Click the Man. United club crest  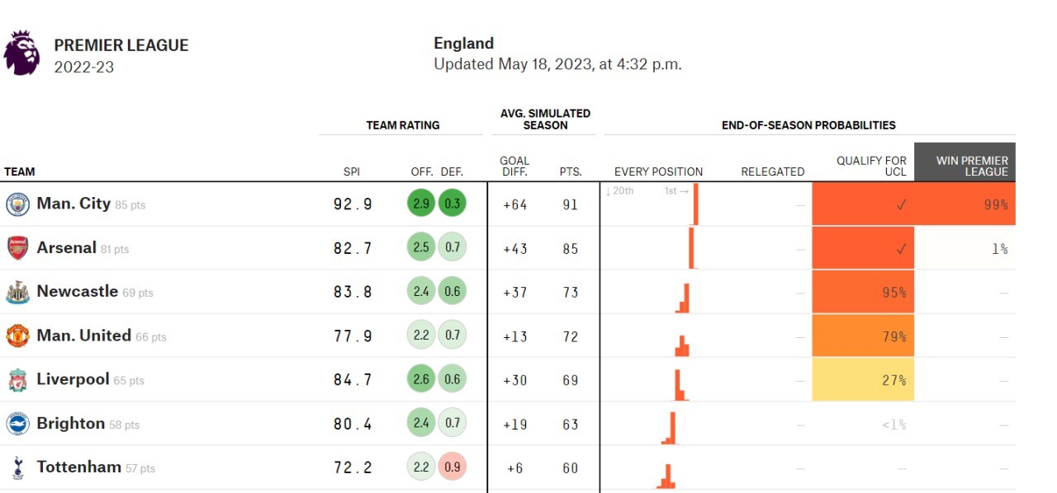click(x=17, y=336)
